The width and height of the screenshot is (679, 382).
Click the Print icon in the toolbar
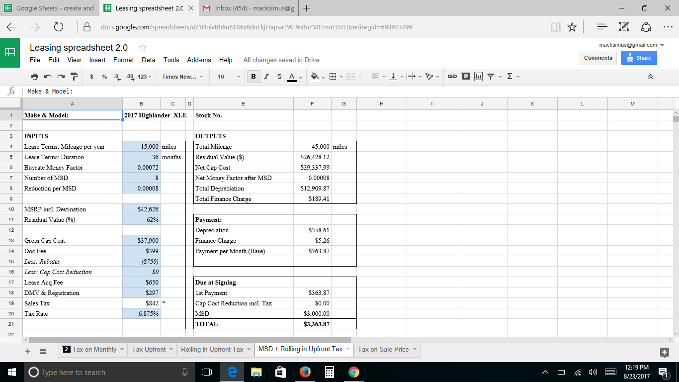click(x=34, y=77)
